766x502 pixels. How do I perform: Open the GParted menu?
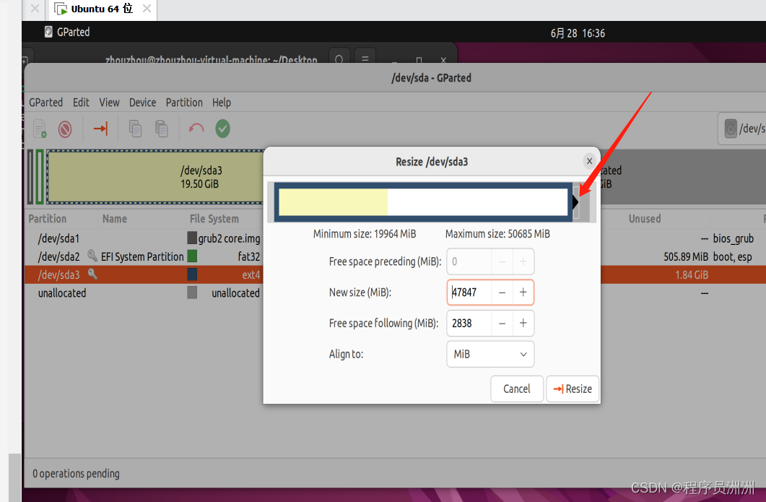point(46,102)
